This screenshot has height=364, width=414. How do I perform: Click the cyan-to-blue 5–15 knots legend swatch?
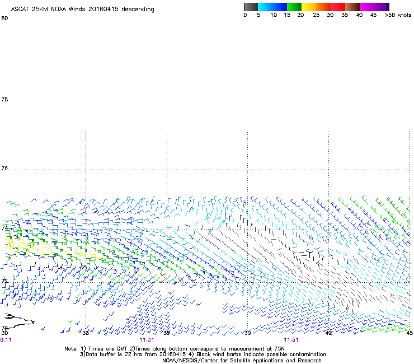point(272,7)
